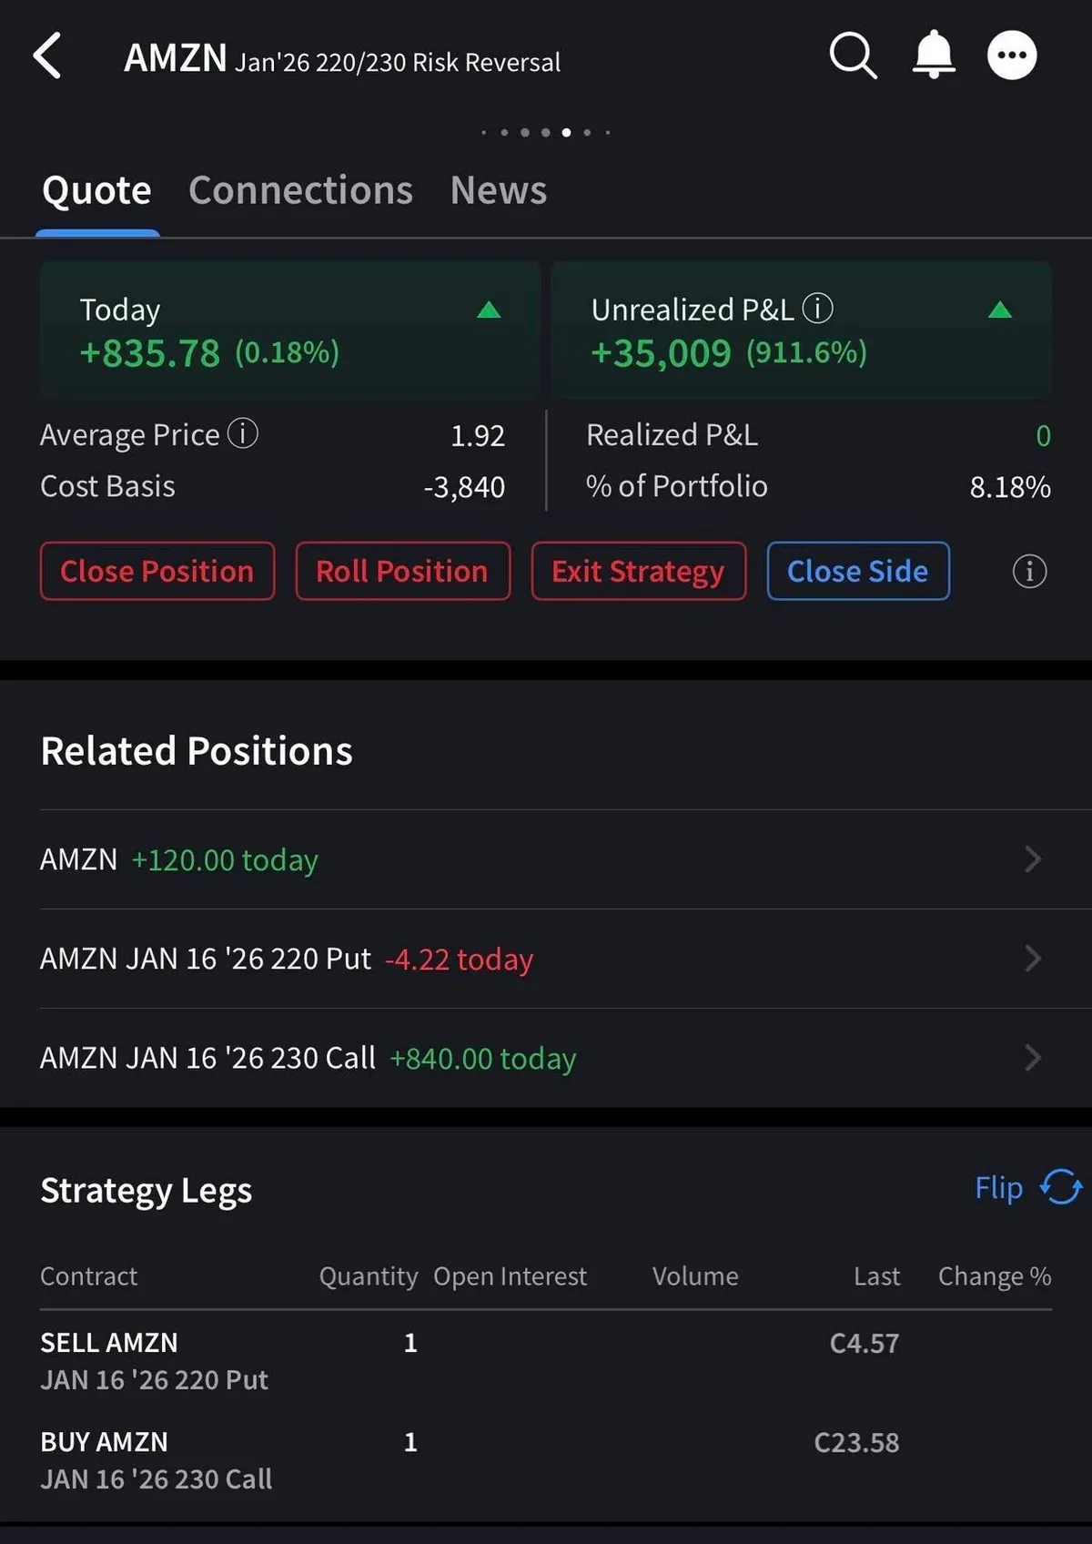The height and width of the screenshot is (1544, 1092).
Task: Switch to the News tab
Action: (499, 190)
